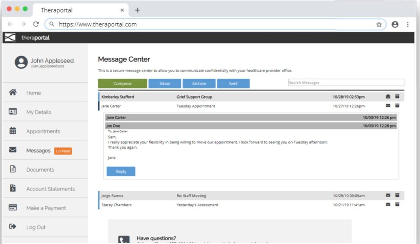Select the Make a Payment card icon
420x244 pixels.
13,208
